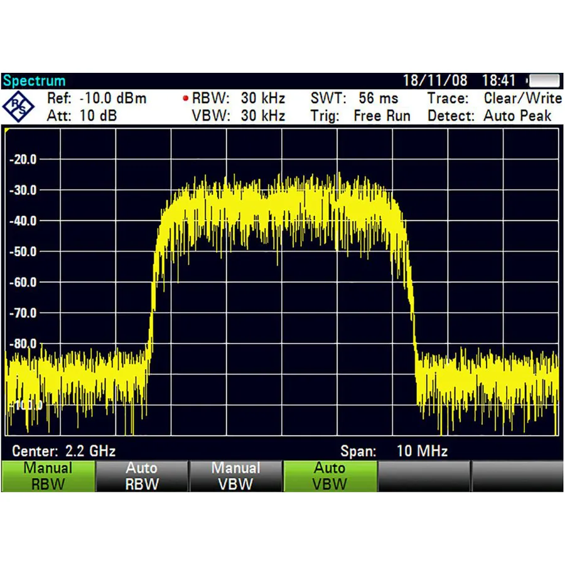Click the battery status indicator
Image resolution: width=565 pixels, height=565 pixels.
click(542, 80)
